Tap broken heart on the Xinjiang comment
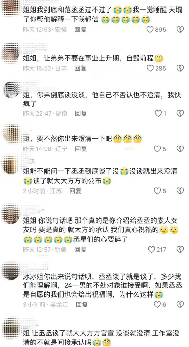 (181, 250)
